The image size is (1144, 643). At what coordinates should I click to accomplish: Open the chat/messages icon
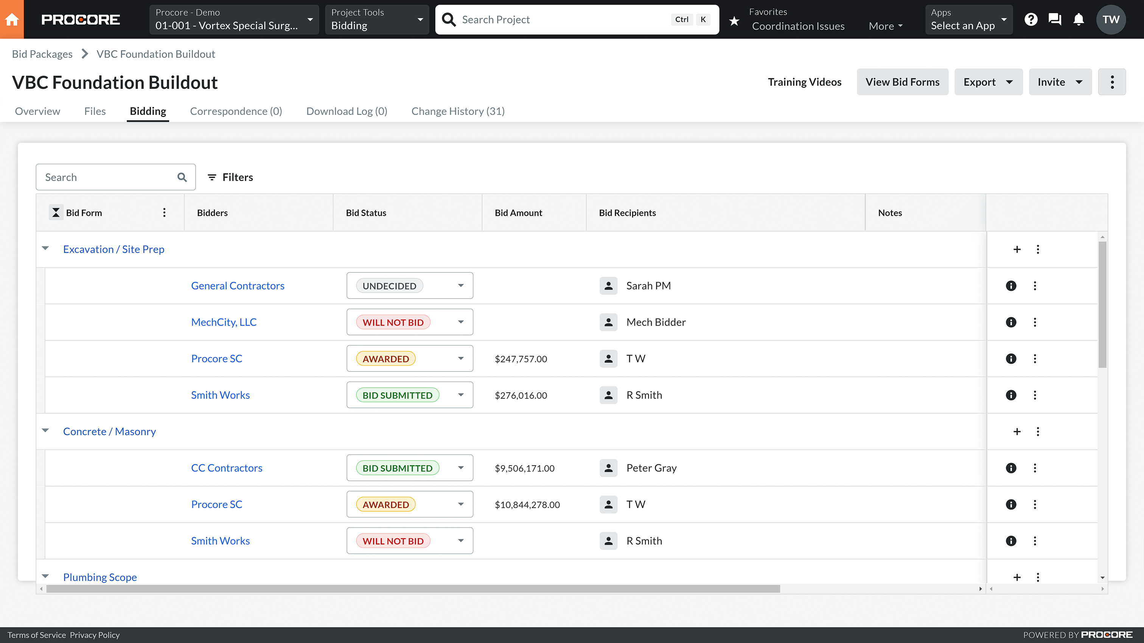(1055, 19)
